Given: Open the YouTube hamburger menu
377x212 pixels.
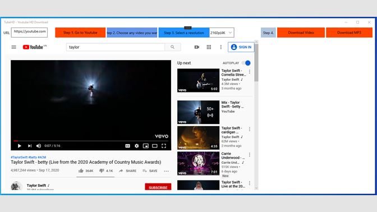Looking at the screenshot, I should click(13, 47).
